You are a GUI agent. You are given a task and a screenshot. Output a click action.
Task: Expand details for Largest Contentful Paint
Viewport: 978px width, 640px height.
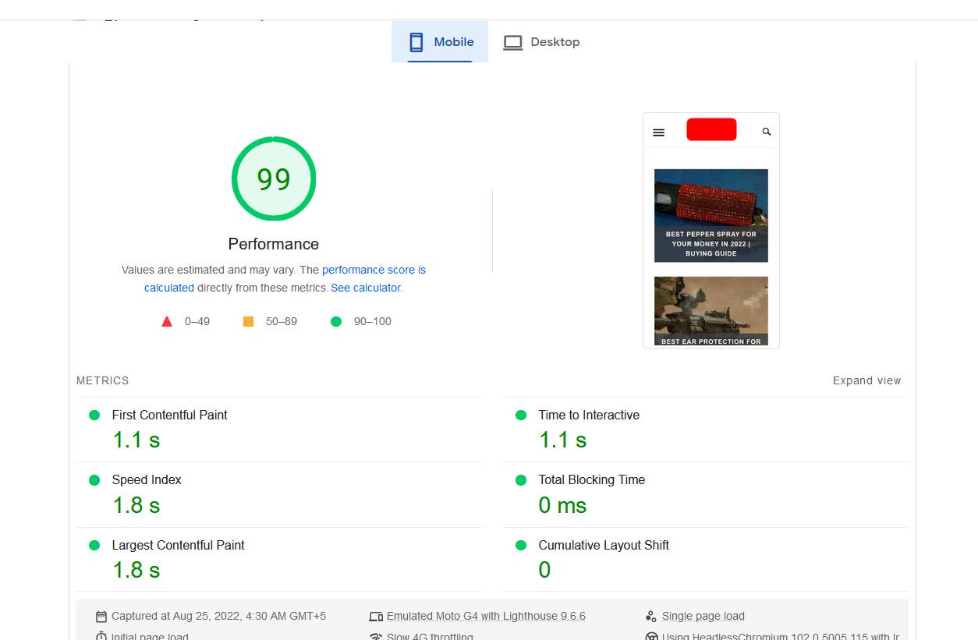tap(178, 546)
